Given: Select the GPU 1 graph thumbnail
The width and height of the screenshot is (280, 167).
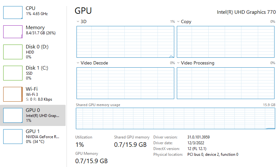Looking at the screenshot, I should 13,136.
